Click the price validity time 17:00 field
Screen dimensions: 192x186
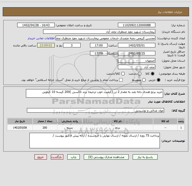(x=99, y=53)
